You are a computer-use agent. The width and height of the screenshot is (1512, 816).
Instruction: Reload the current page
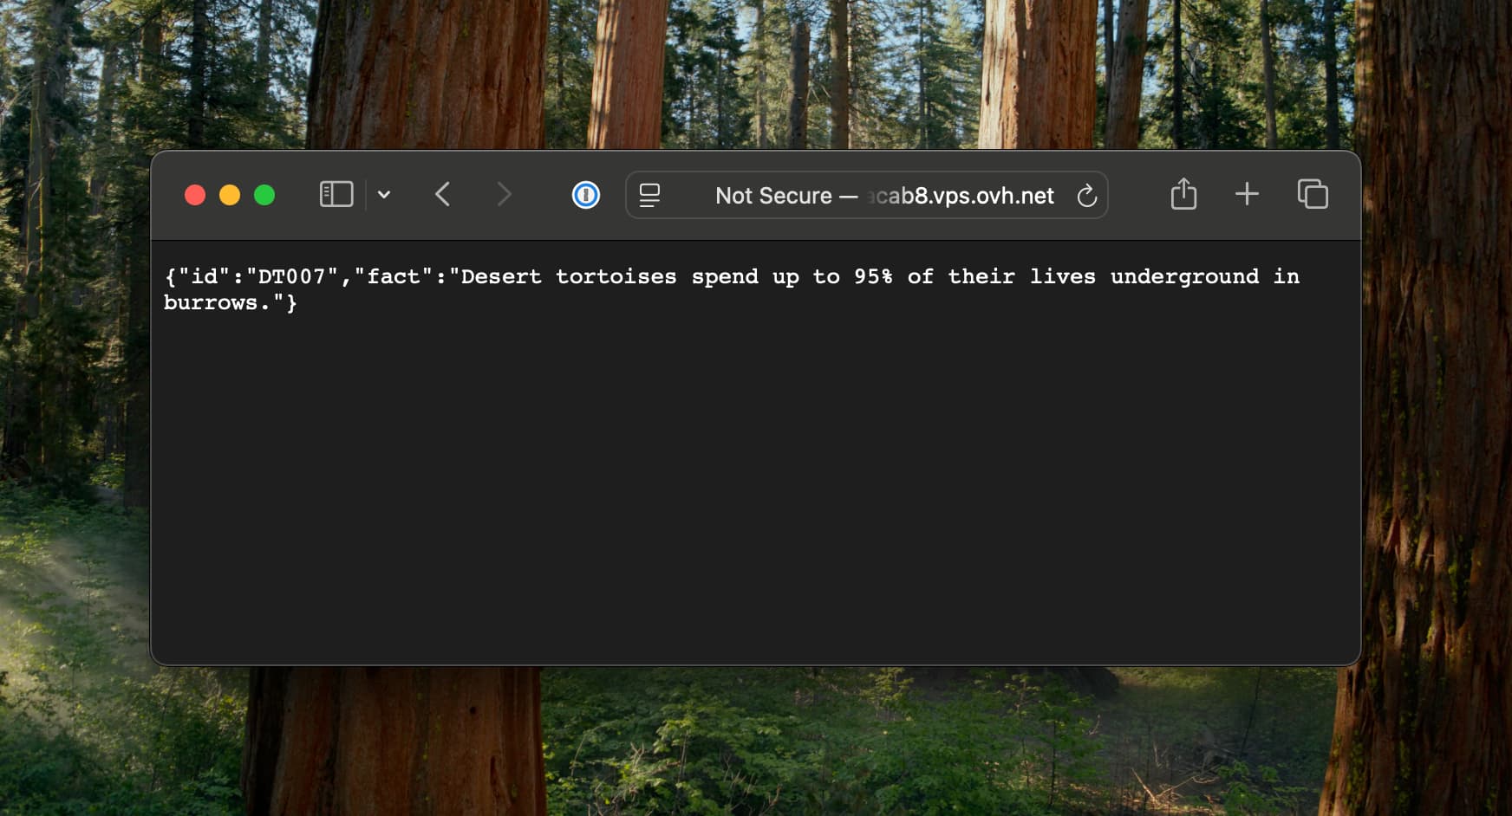click(x=1086, y=196)
